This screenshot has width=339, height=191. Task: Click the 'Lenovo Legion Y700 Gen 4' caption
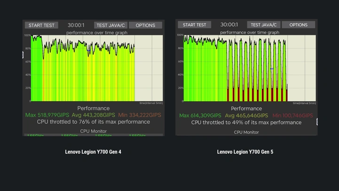coord(93,152)
